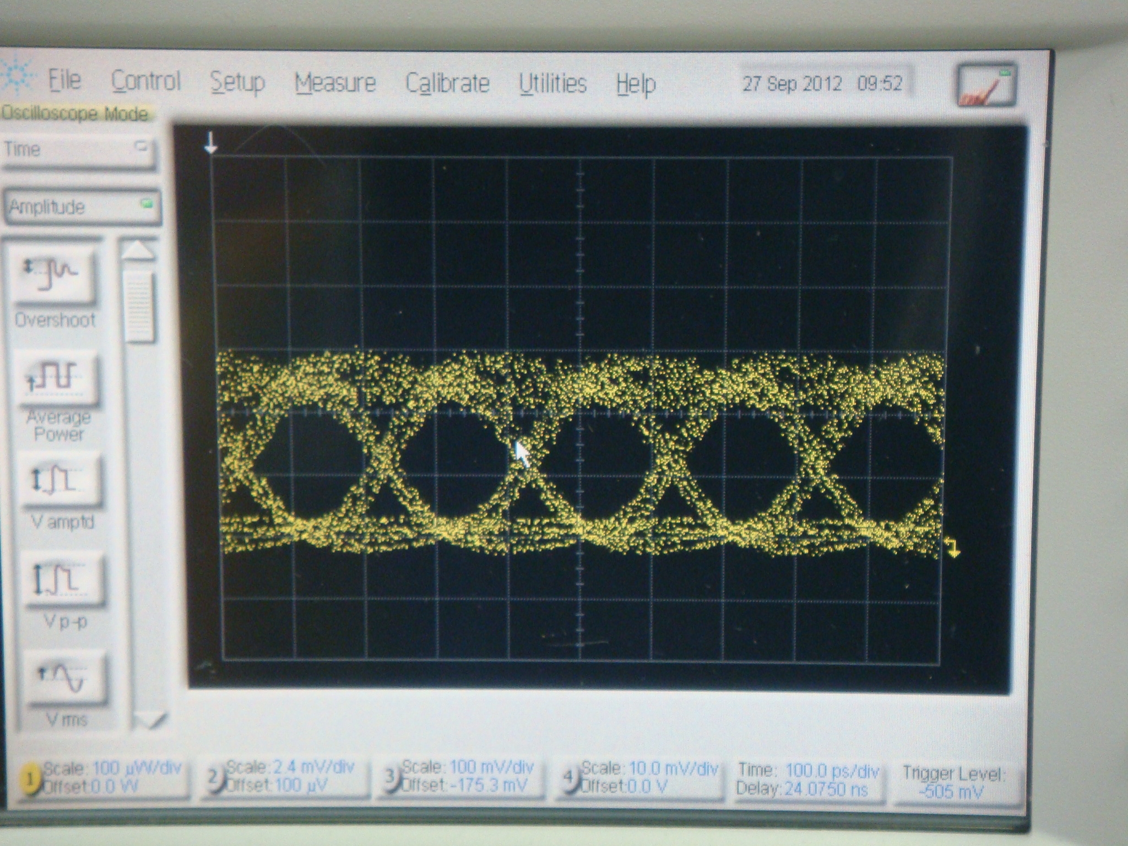Open the File menu
This screenshot has width=1128, height=846.
click(x=64, y=80)
